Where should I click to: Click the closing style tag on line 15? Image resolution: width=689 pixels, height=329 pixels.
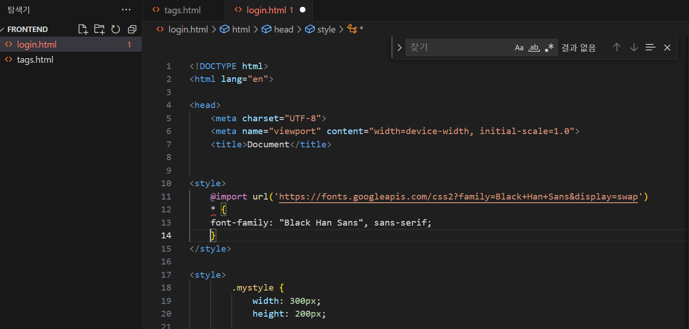coord(210,249)
